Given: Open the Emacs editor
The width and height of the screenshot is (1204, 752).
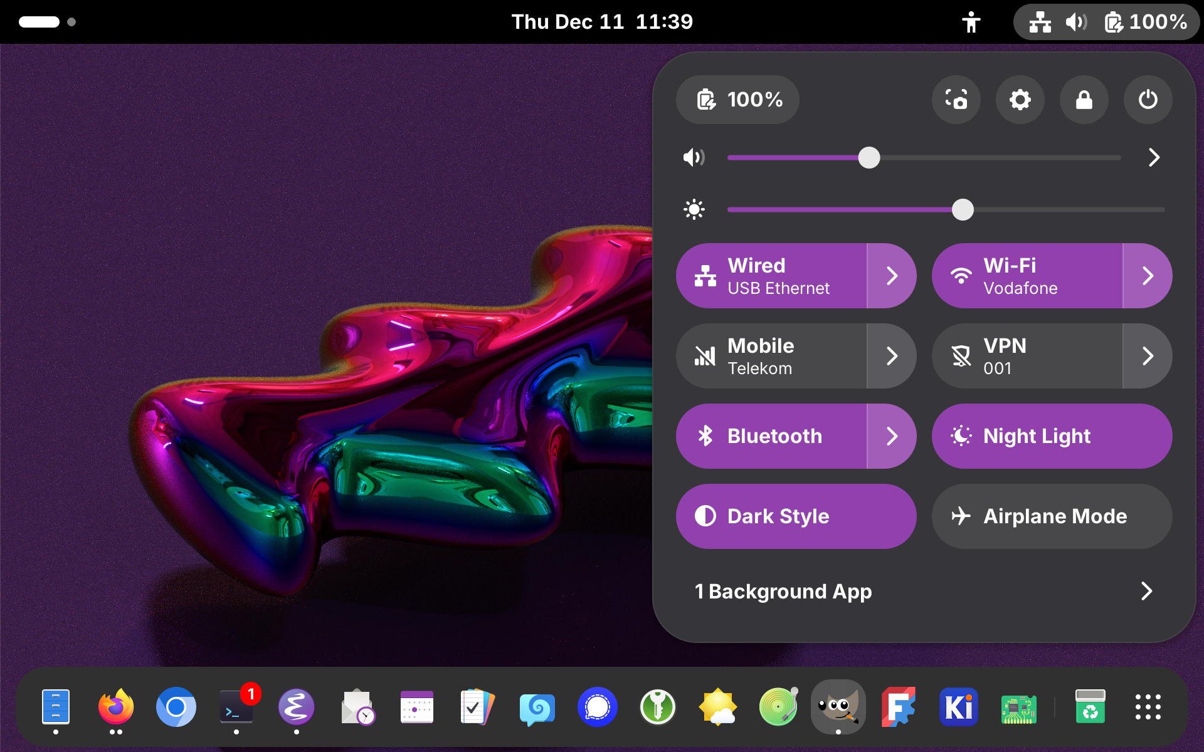Looking at the screenshot, I should 296,707.
